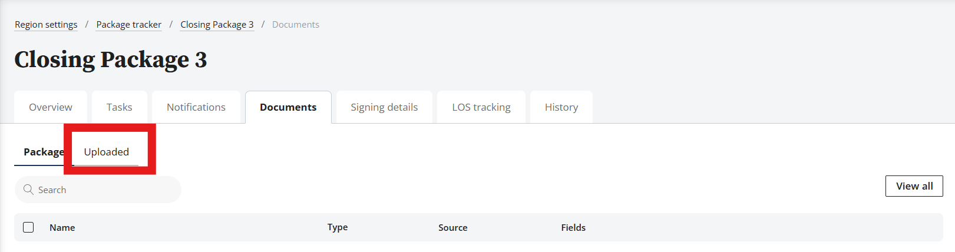Open the Package tracker breadcrumb link
955x252 pixels.
point(129,25)
